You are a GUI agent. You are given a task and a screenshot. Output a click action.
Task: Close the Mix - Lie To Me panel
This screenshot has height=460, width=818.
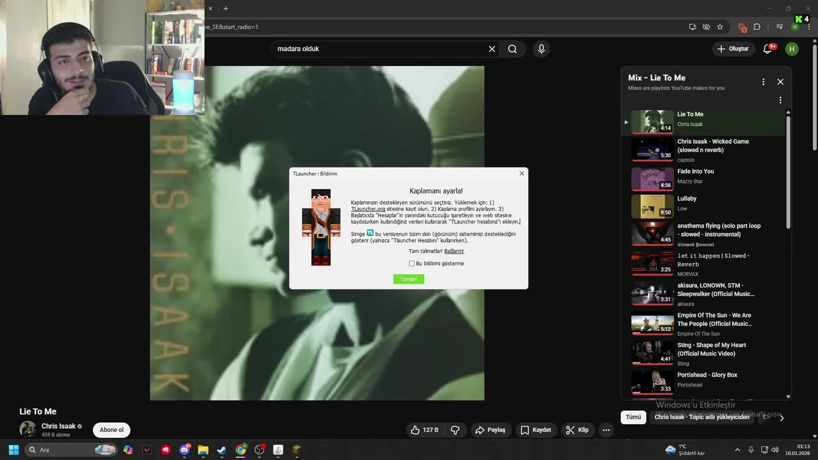point(780,82)
